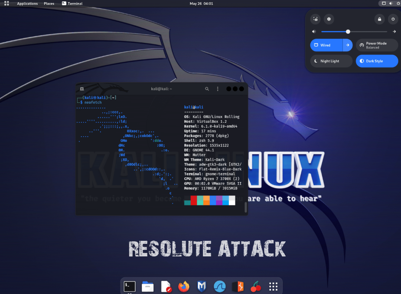Open the terminal three-dot menu
This screenshot has height=294, width=401.
[218, 89]
